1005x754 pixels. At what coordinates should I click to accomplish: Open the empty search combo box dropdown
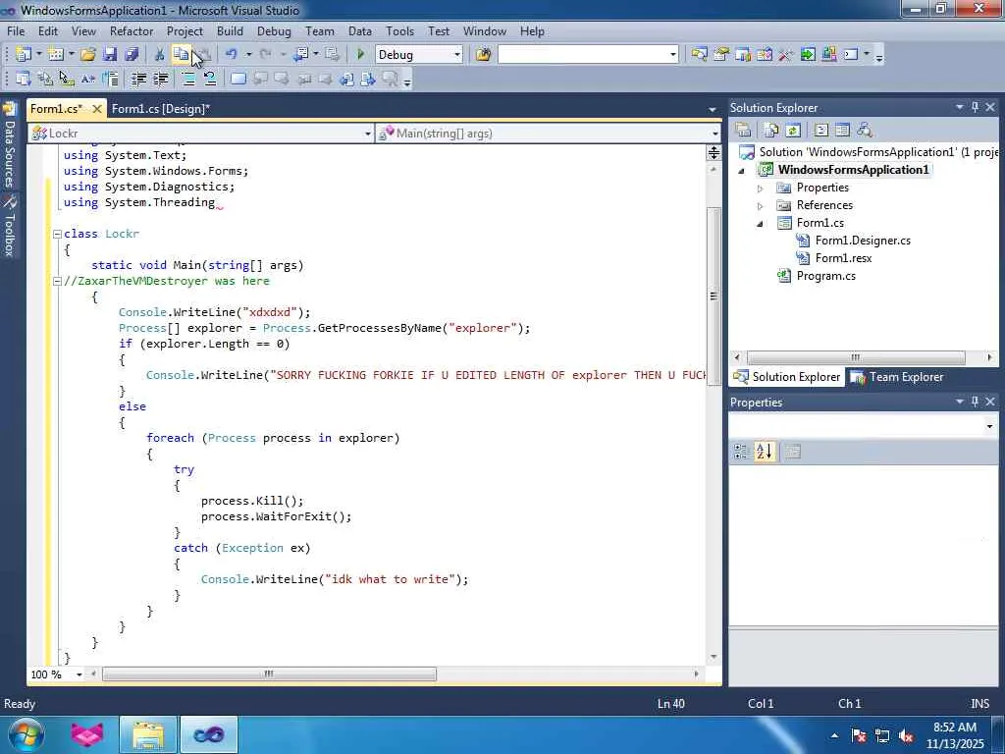(673, 55)
